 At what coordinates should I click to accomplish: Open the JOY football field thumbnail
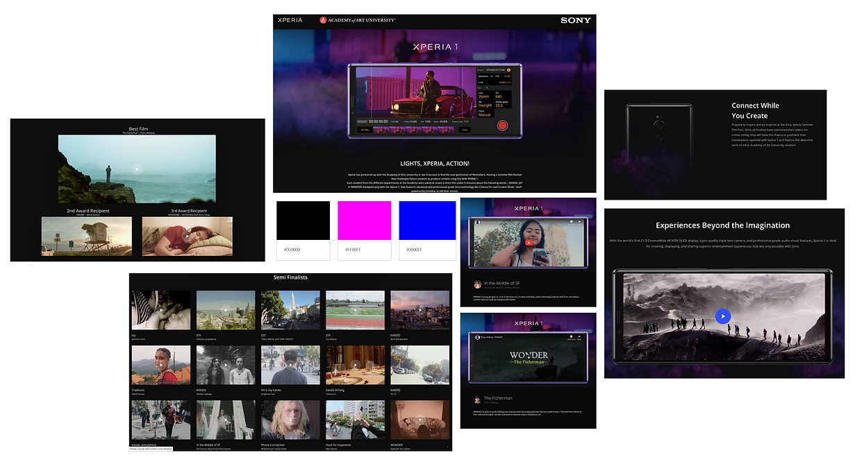click(x=355, y=310)
